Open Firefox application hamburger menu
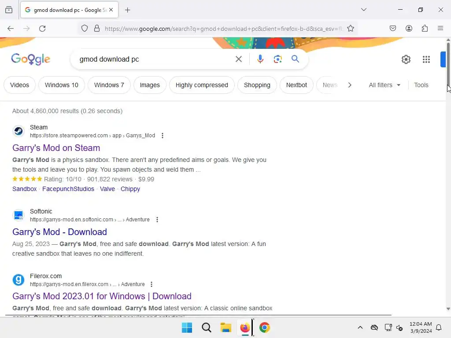The image size is (451, 338). point(440,28)
